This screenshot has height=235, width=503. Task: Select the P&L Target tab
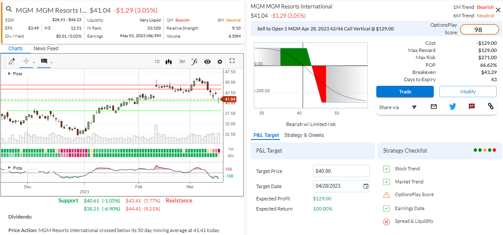(266, 135)
